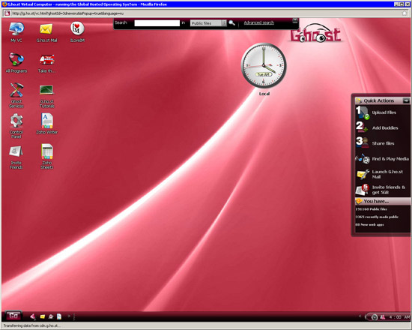This screenshot has width=412, height=330.
Task: Click the Find & Play Media icon
Action: [x=363, y=158]
